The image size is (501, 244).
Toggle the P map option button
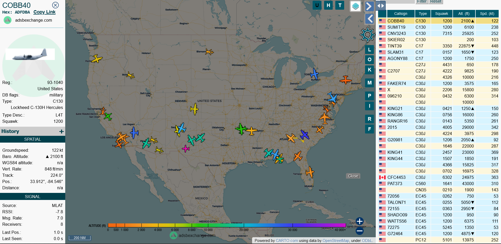(369, 96)
